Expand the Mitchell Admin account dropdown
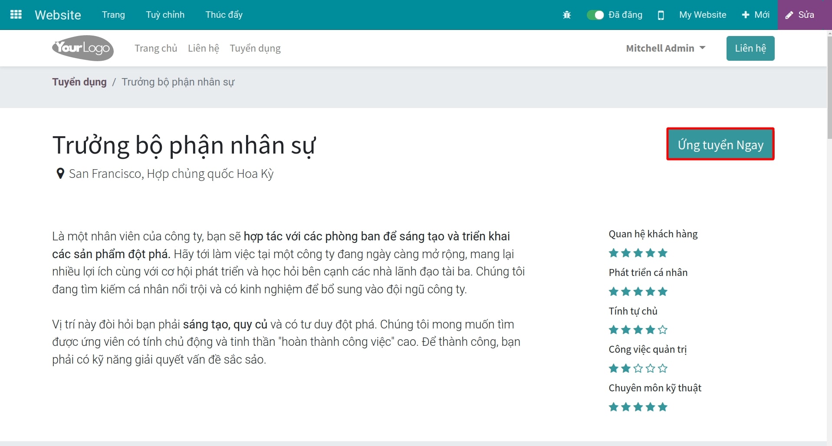Screen dimensions: 832x446 [x=665, y=48]
